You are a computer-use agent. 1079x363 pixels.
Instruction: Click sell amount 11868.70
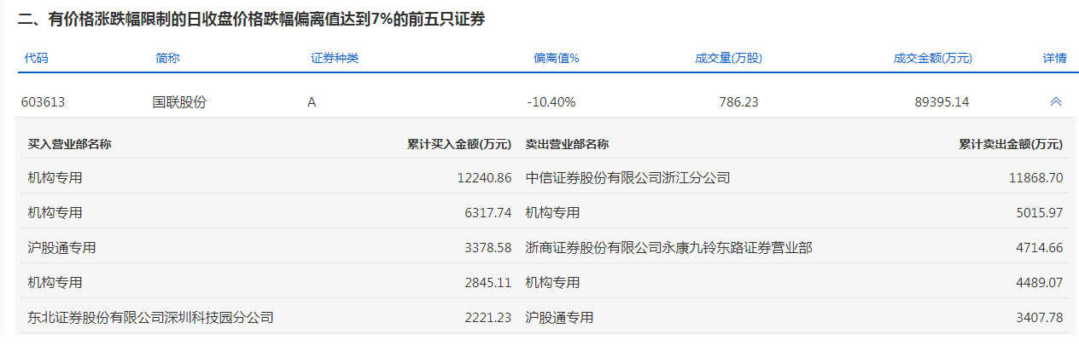[1035, 178]
